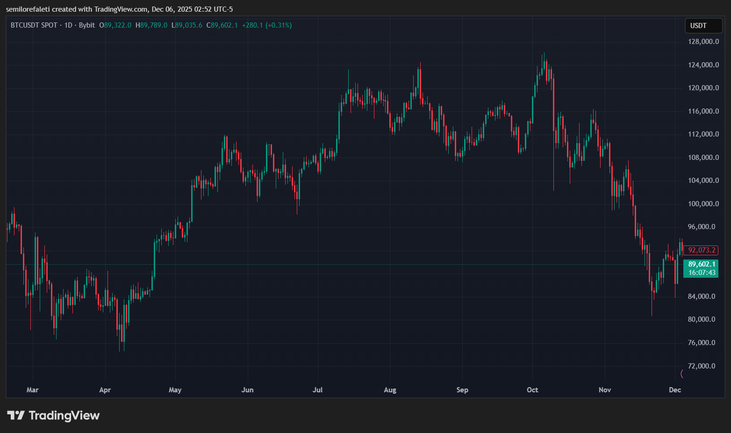Select the Bybit exchange label
The width and height of the screenshot is (731, 433).
pyautogui.click(x=87, y=26)
